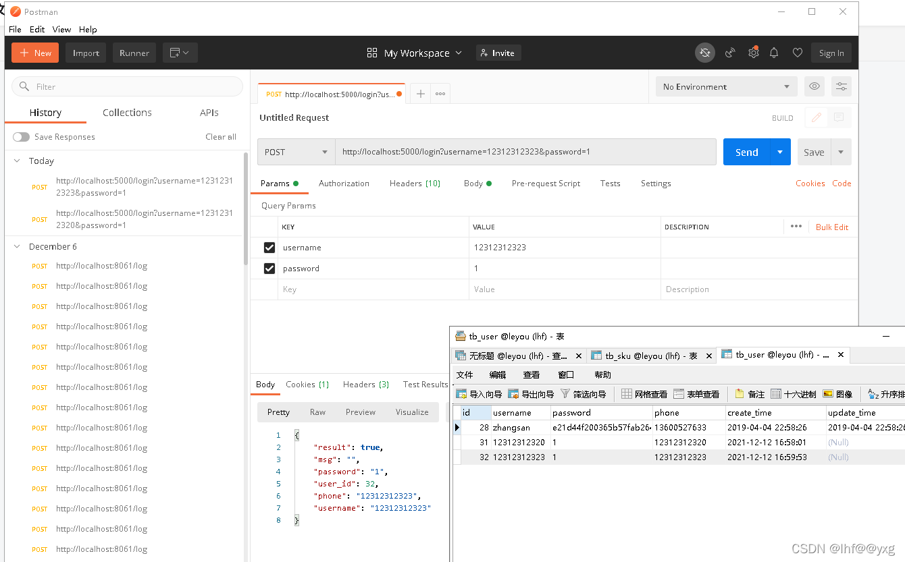
Task: Open the response Cookies (1) tab
Action: point(307,385)
